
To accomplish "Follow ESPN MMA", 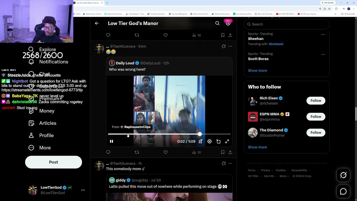I will pos(316,117).
